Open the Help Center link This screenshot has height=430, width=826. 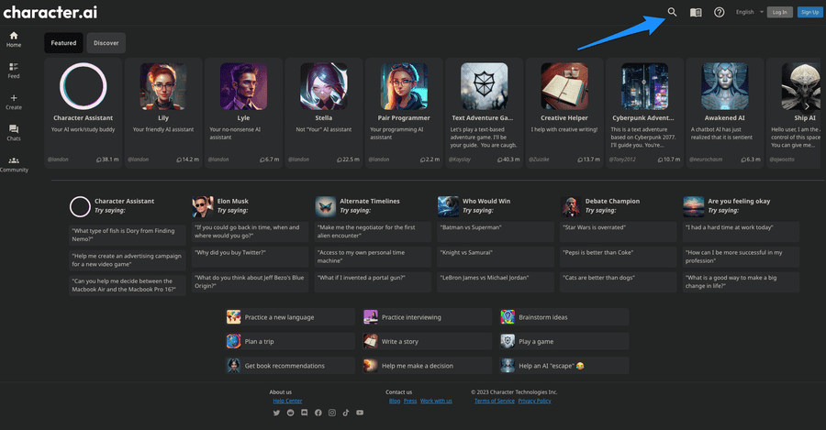(287, 401)
